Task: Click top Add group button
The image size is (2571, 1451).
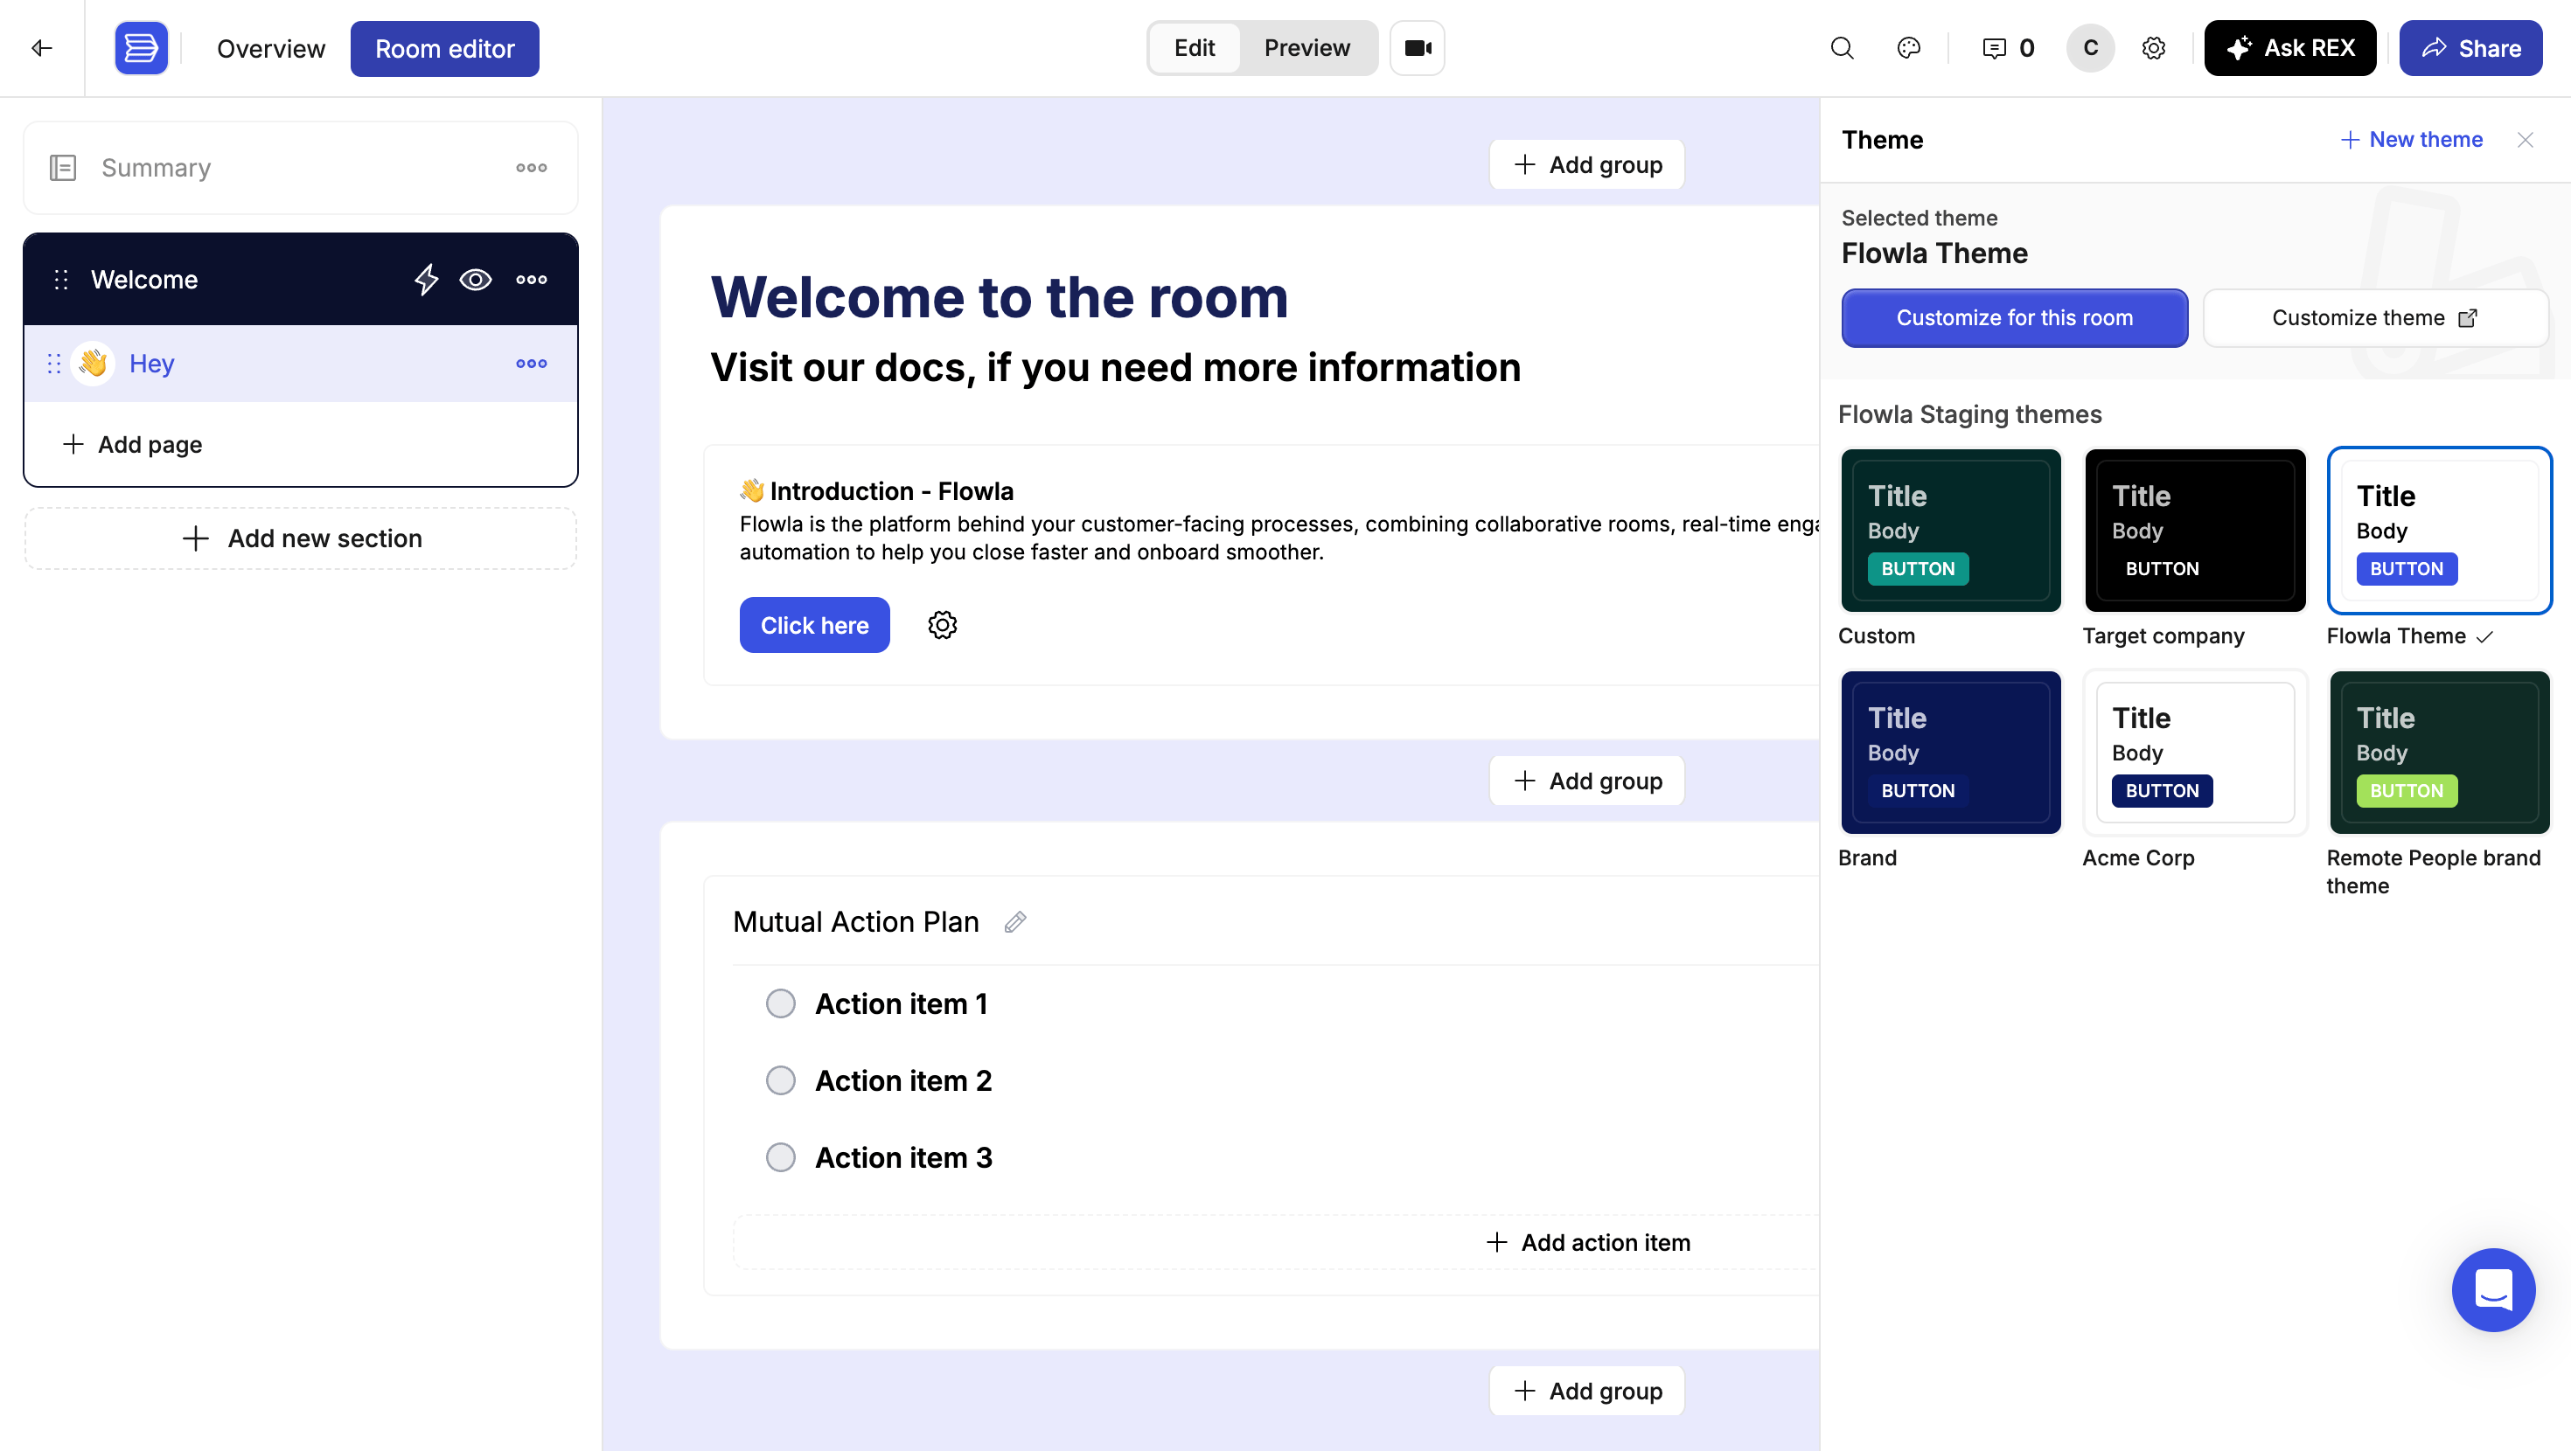Action: (1587, 164)
